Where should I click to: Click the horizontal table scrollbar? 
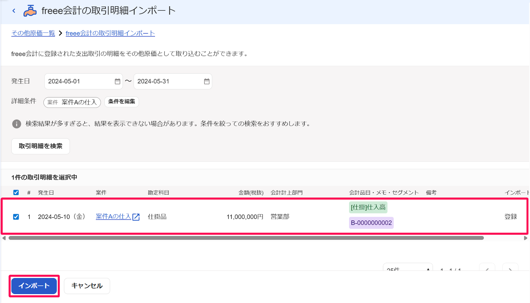pyautogui.click(x=246, y=238)
